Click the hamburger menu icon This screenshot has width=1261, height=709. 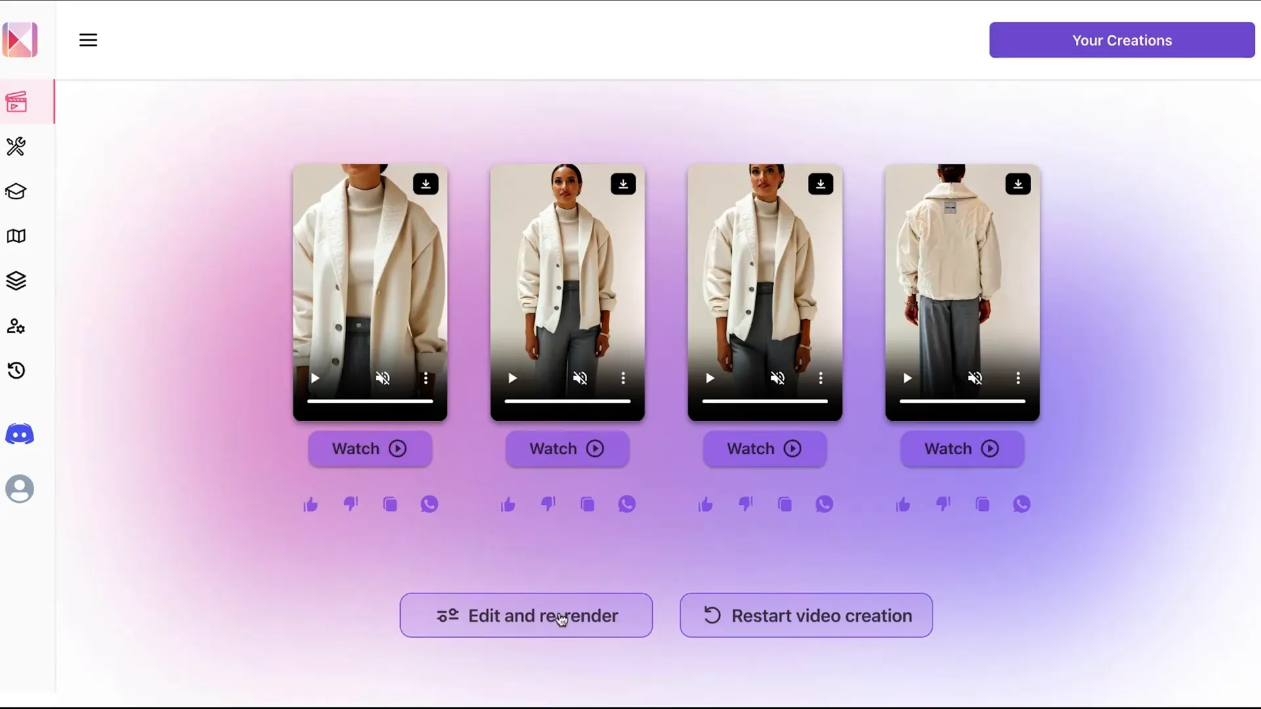pos(87,40)
